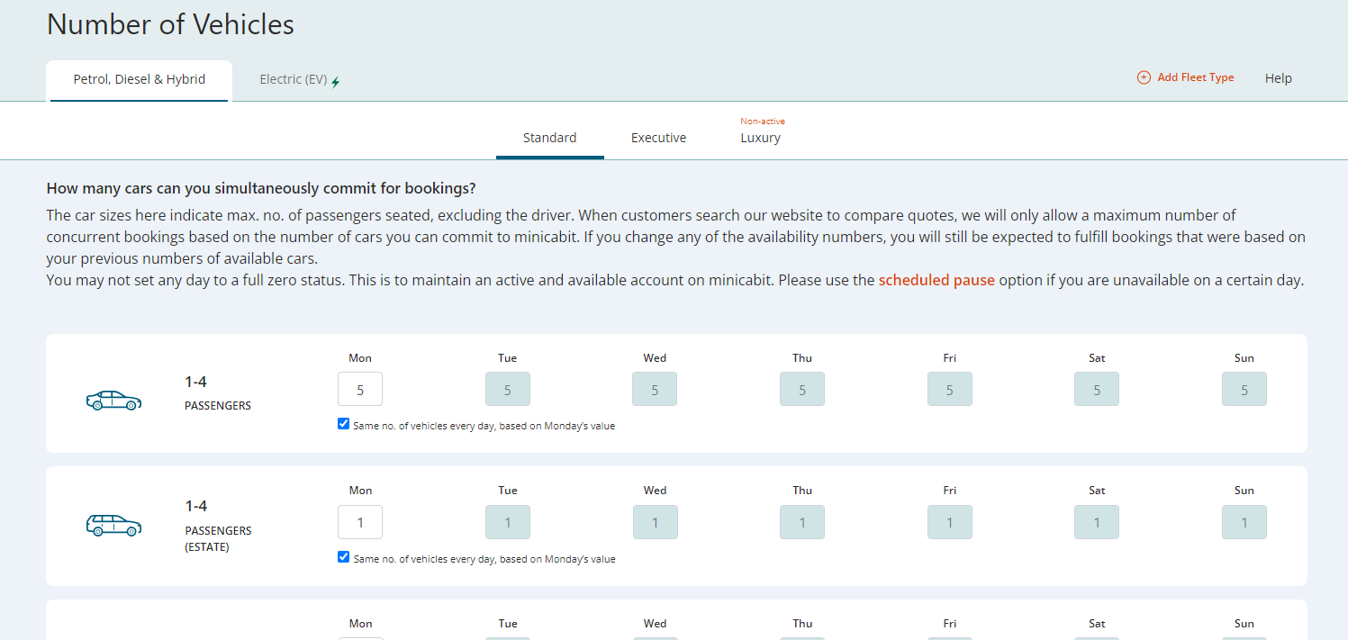Click the Mon label in the estate row
1348x640 pixels.
[360, 491]
